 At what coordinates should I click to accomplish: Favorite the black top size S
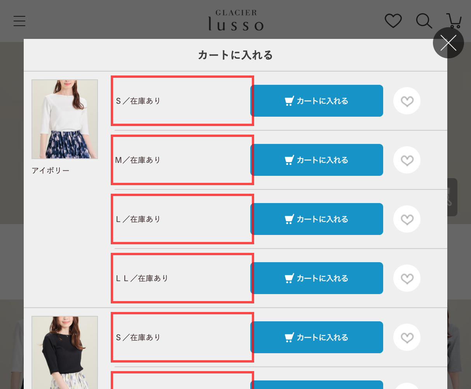pyautogui.click(x=407, y=338)
